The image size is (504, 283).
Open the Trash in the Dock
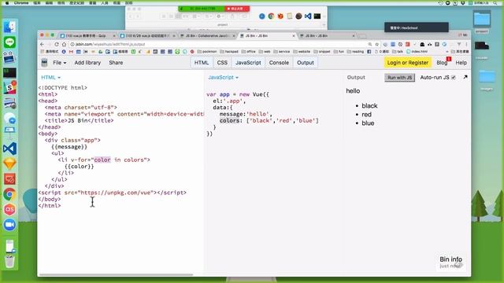click(x=9, y=262)
